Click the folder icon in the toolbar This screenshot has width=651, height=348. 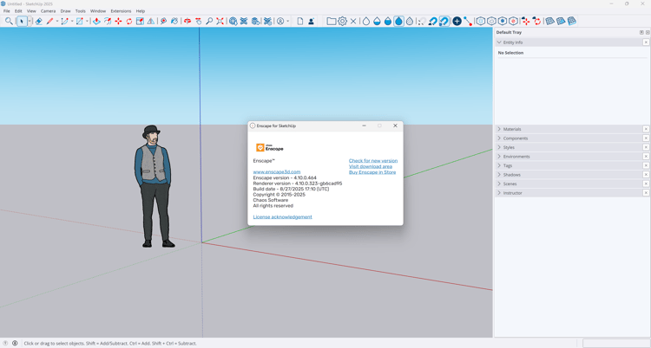click(x=332, y=21)
